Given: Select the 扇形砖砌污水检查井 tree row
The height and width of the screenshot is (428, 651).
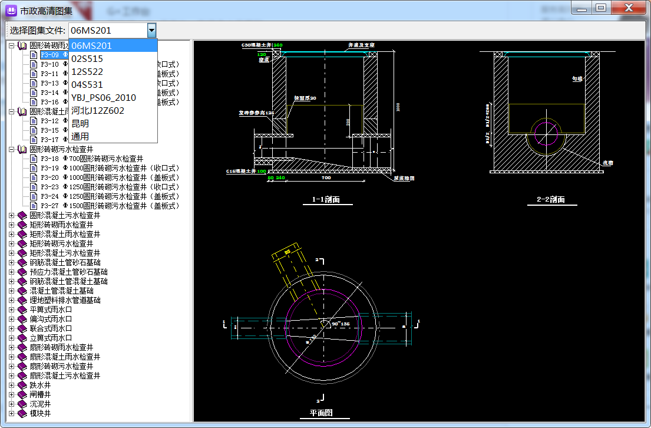Looking at the screenshot, I should (x=61, y=367).
